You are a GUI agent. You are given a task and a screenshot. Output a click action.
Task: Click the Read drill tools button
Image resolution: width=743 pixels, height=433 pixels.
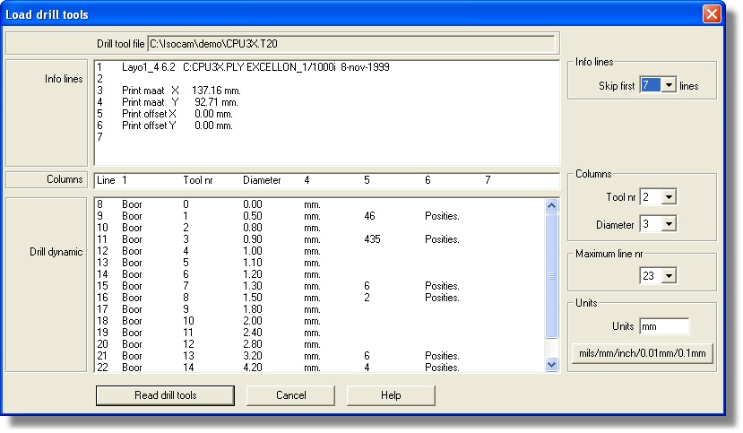(x=165, y=395)
